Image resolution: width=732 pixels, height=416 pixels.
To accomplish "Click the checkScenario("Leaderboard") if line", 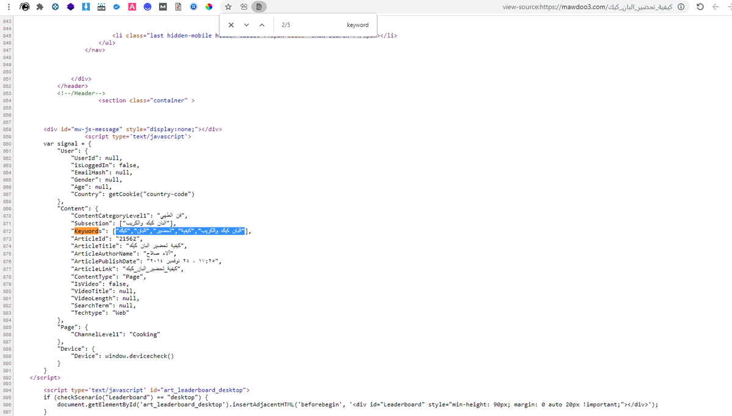I will (x=126, y=396).
